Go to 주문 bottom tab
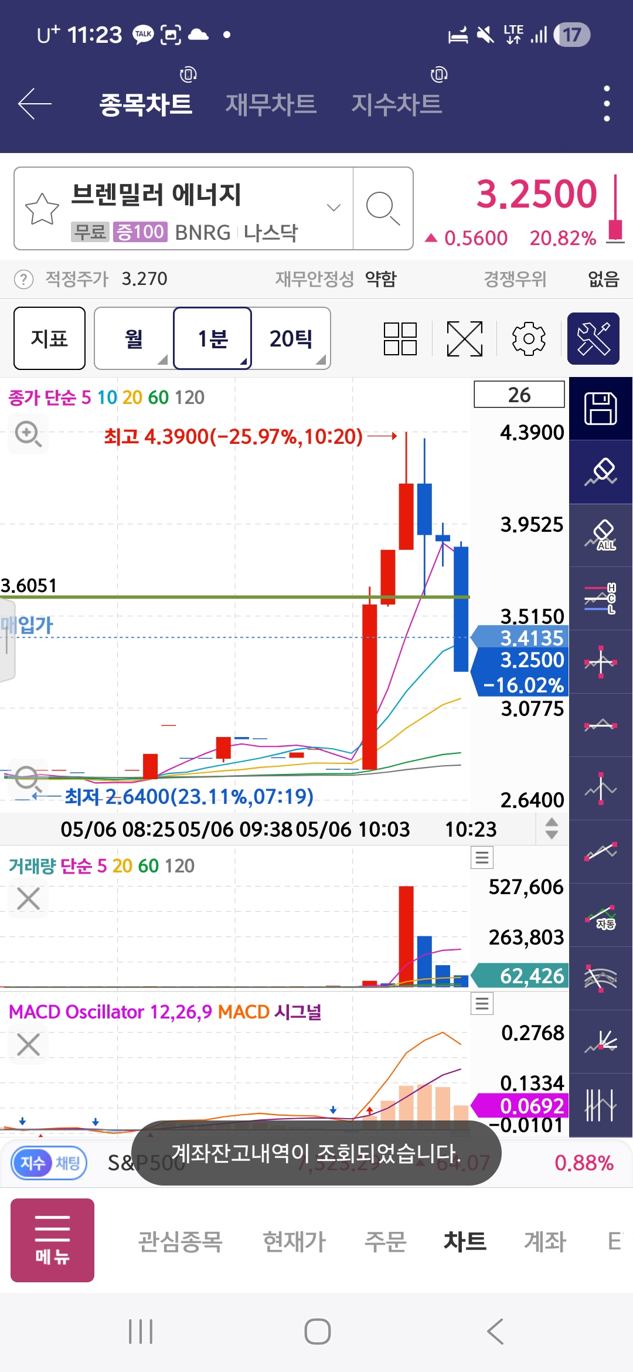 tap(385, 1241)
